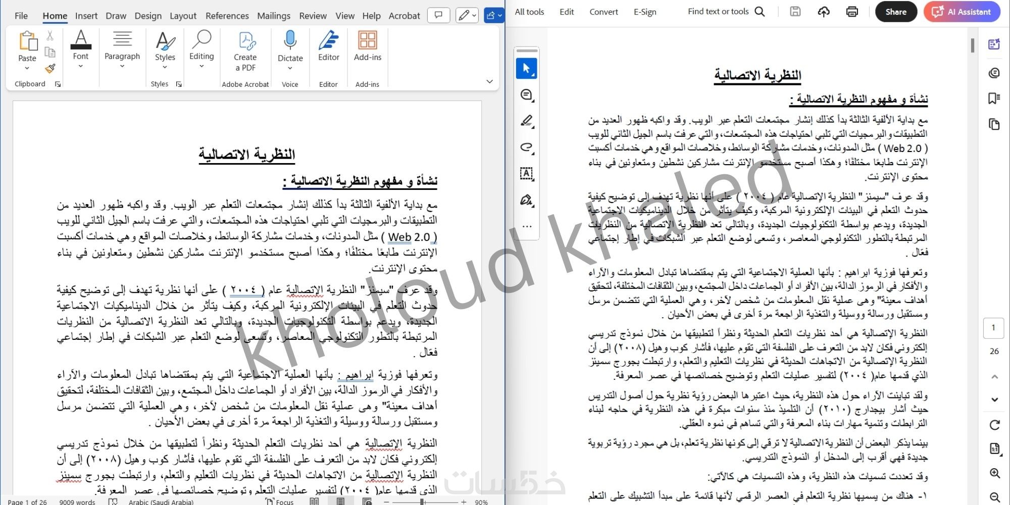1010x505 pixels.
Task: Expand the Paragraph group dropdown
Action: (x=122, y=66)
